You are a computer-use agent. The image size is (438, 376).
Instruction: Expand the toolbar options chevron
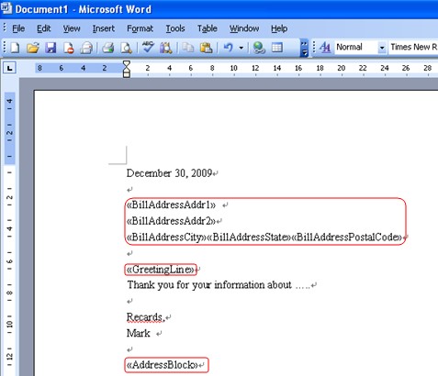point(304,48)
